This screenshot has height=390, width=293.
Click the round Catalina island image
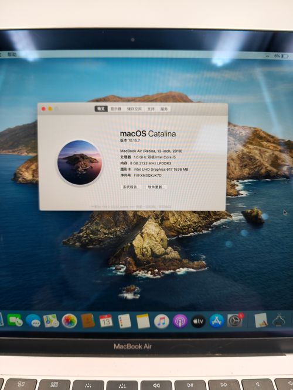[x=80, y=163]
